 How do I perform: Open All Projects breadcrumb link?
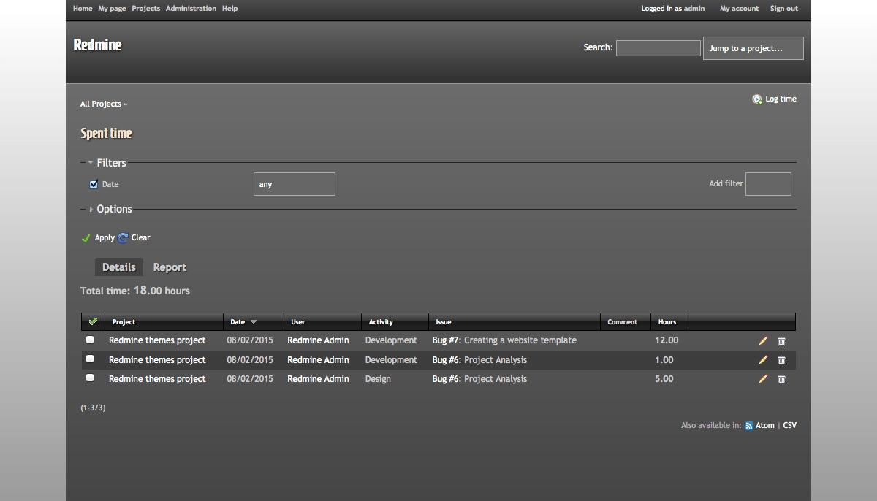pyautogui.click(x=101, y=104)
